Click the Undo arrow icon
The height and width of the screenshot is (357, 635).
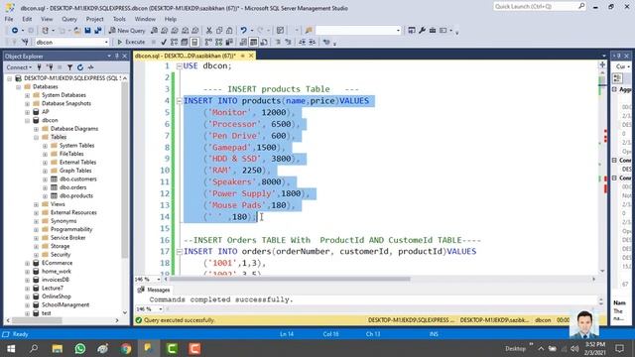pos(243,31)
